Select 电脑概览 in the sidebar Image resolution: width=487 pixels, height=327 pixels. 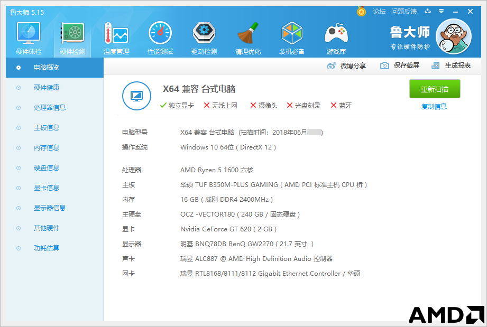[x=54, y=67]
